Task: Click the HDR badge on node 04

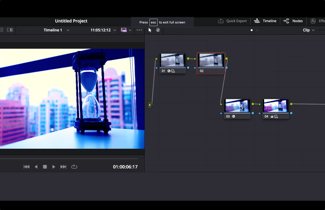Action: click(x=276, y=117)
